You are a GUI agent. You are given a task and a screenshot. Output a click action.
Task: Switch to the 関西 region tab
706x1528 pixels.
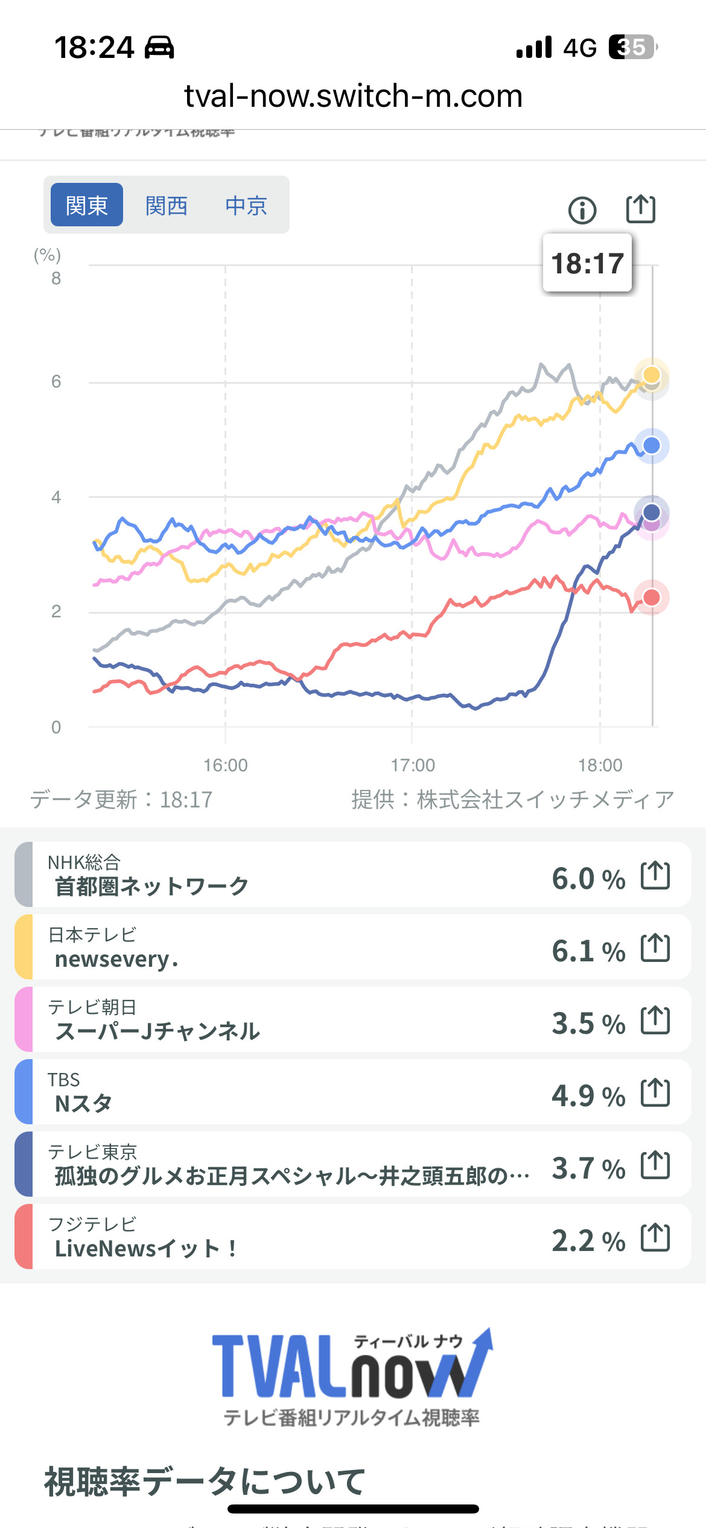(167, 205)
